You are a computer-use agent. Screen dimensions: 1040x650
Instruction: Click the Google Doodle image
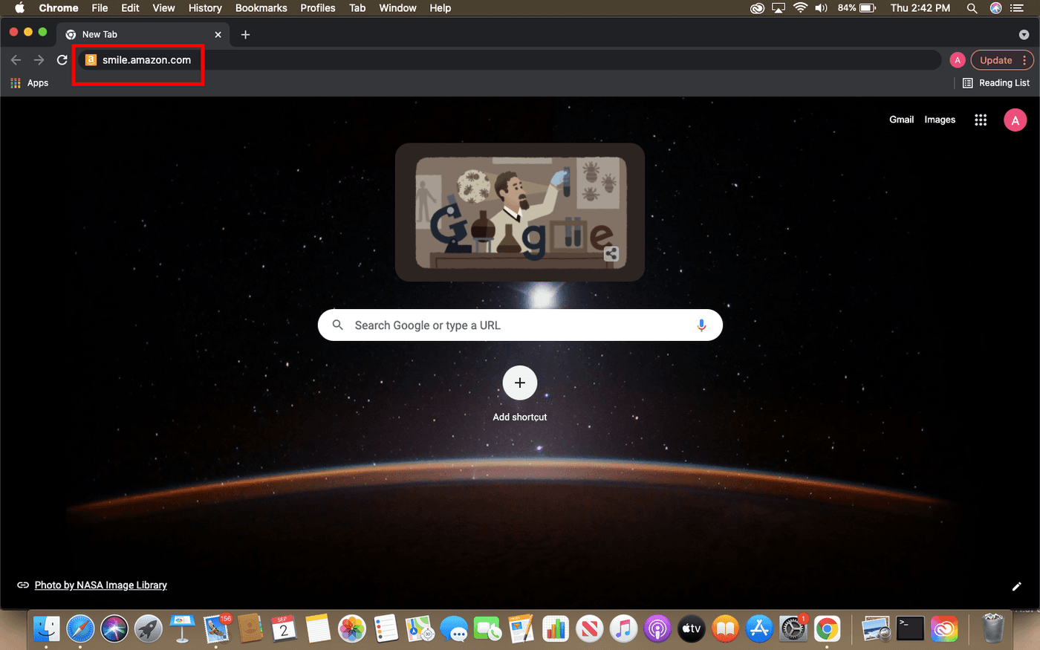coord(520,212)
